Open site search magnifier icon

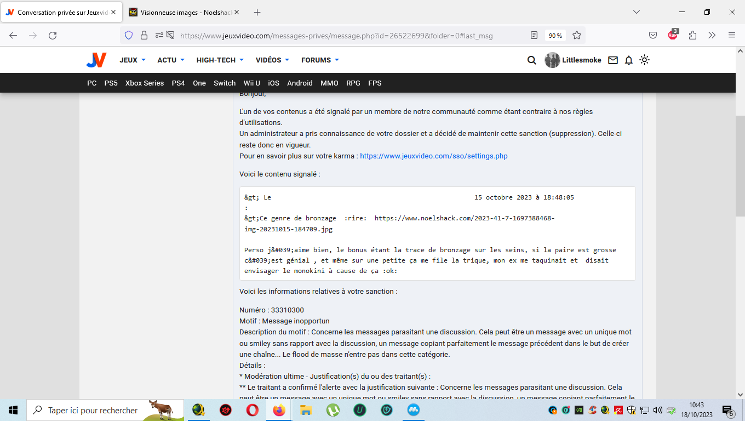click(x=531, y=60)
